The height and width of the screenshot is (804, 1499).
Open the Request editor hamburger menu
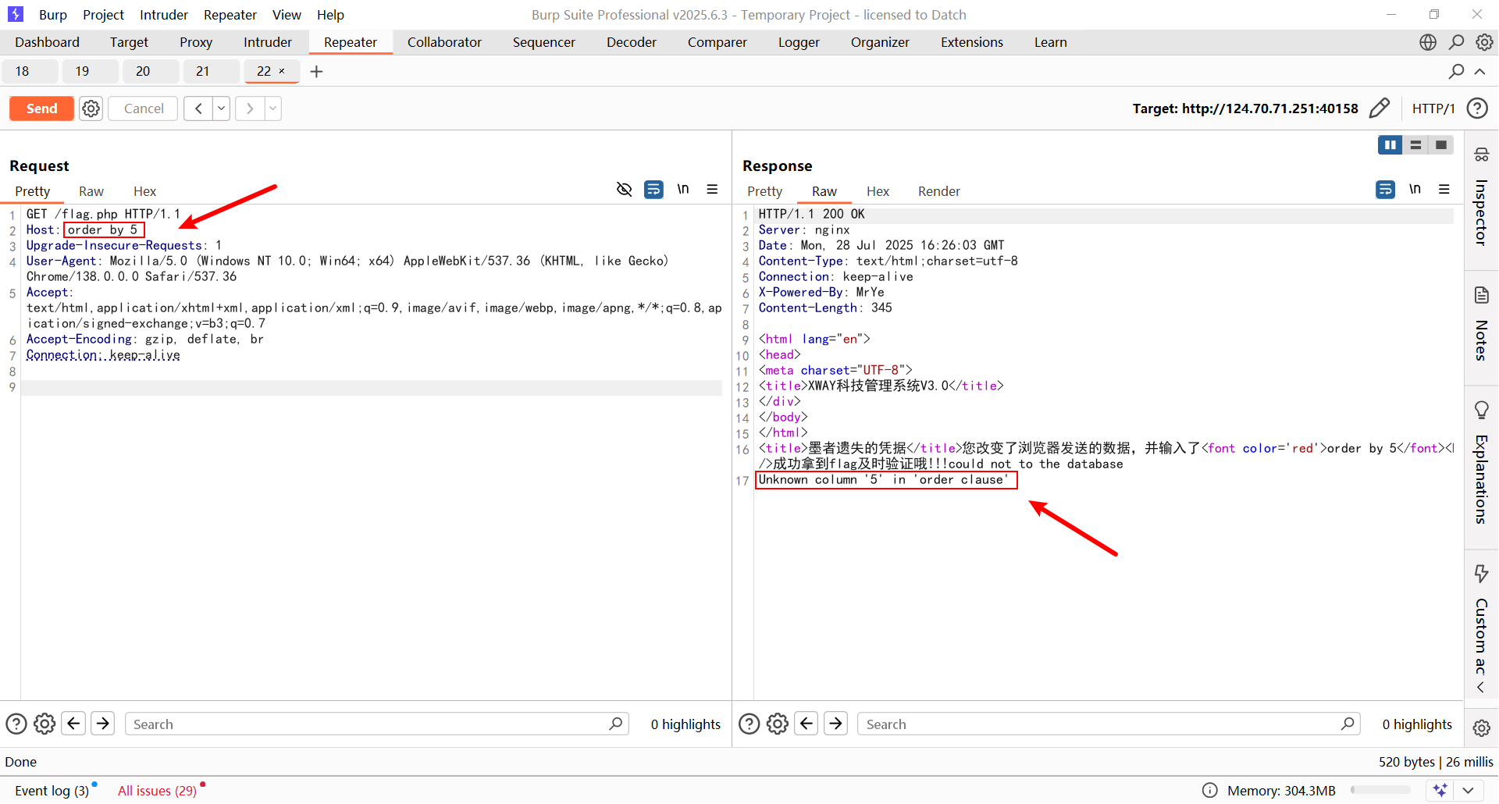click(x=712, y=189)
